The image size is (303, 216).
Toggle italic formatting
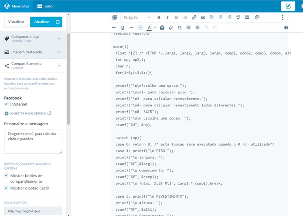pyautogui.click(x=167, y=17)
